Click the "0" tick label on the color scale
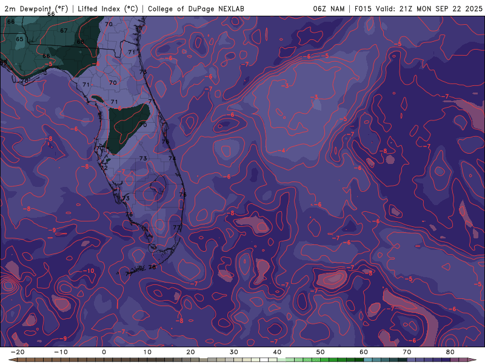 pyautogui.click(x=104, y=352)
